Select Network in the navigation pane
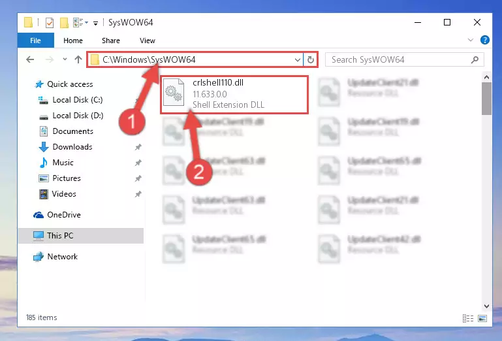502x341 pixels. click(63, 256)
